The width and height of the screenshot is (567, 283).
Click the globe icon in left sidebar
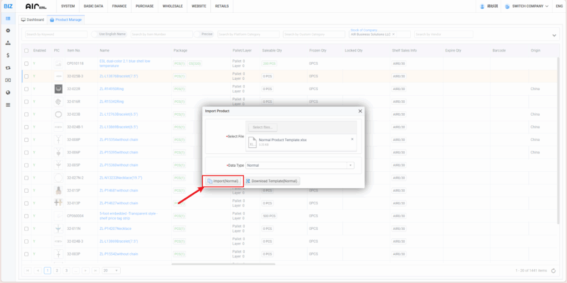[8, 92]
